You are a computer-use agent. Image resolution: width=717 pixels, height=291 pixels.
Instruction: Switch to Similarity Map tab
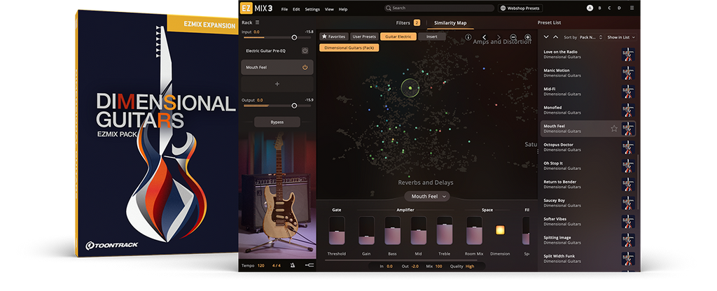[450, 22]
